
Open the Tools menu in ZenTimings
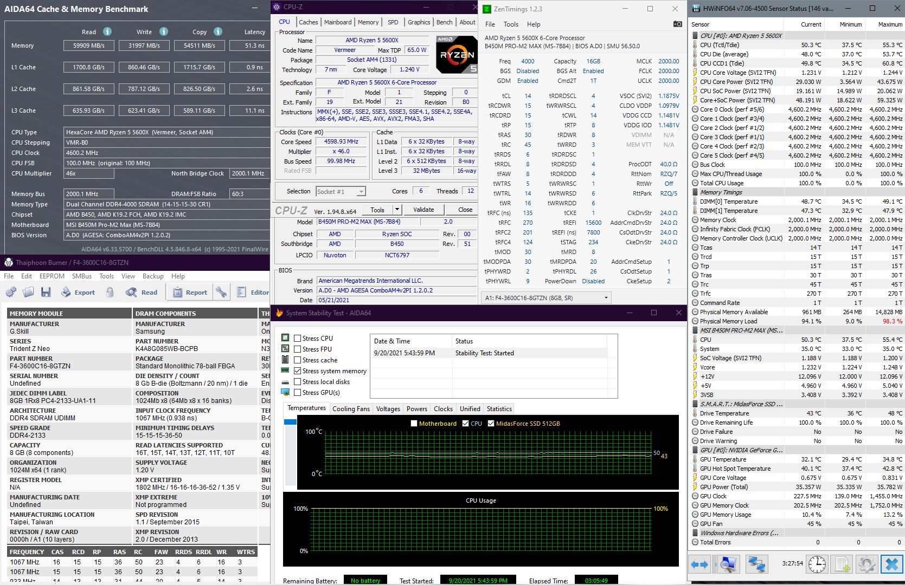(x=511, y=24)
